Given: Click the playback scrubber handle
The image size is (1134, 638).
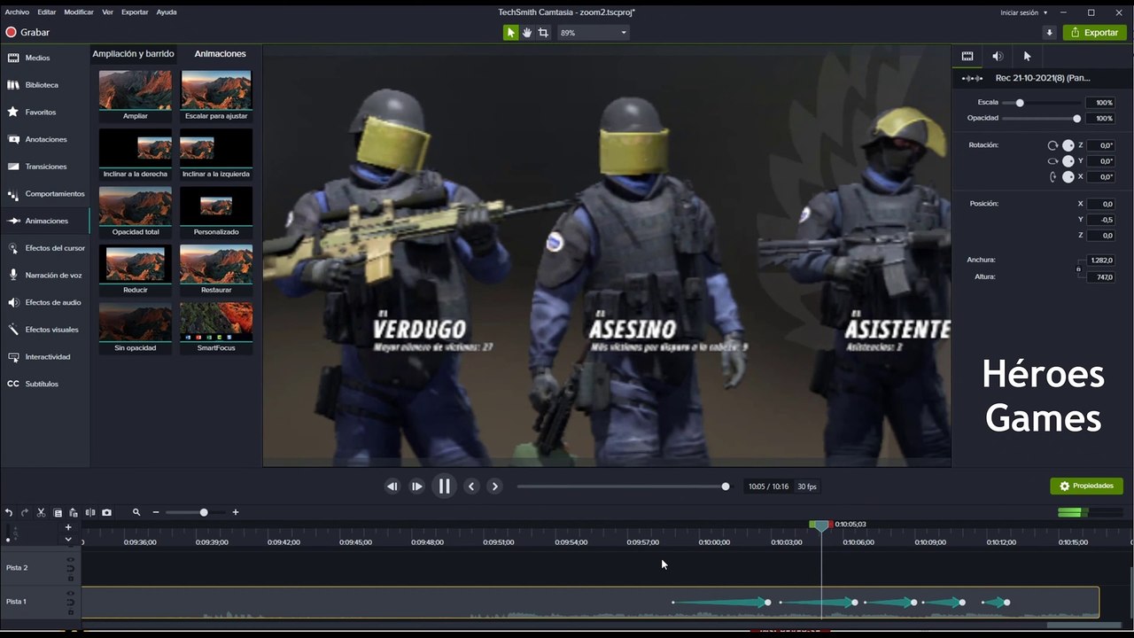Looking at the screenshot, I should [726, 486].
